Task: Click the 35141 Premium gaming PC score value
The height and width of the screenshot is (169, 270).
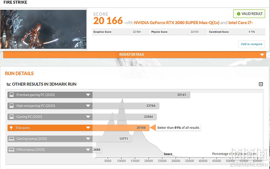Action: click(181, 95)
